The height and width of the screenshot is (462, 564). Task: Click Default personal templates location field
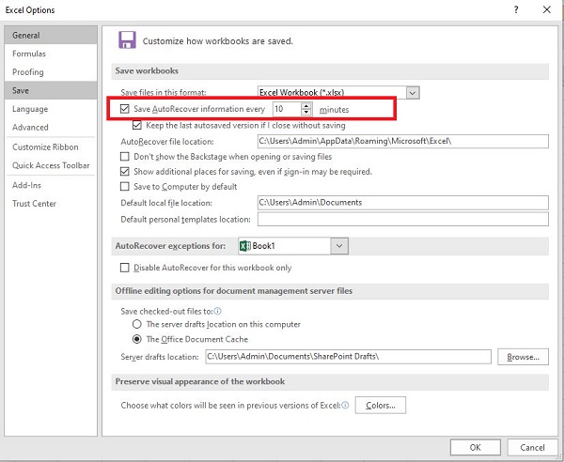click(x=403, y=219)
